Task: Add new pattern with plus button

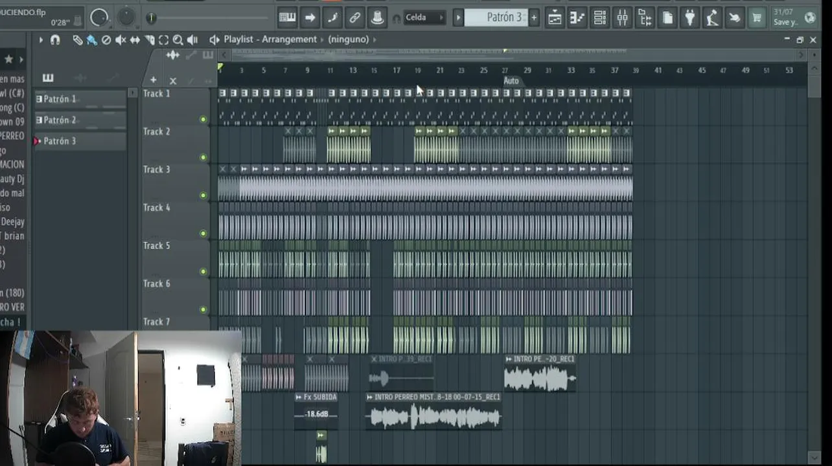Action: click(534, 18)
